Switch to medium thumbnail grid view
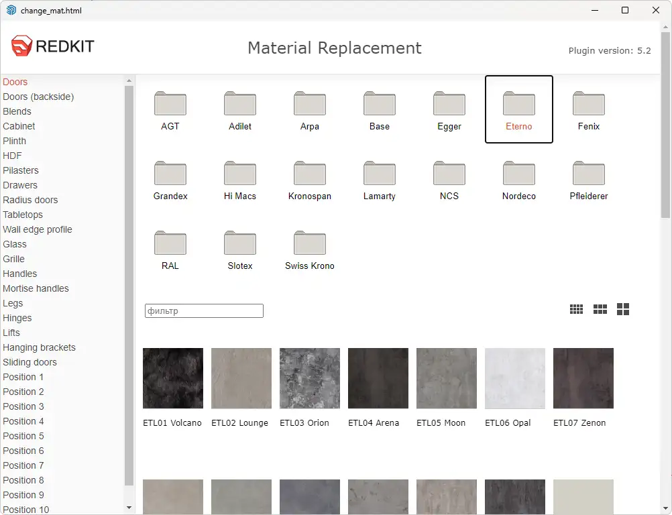The image size is (672, 515). [600, 309]
